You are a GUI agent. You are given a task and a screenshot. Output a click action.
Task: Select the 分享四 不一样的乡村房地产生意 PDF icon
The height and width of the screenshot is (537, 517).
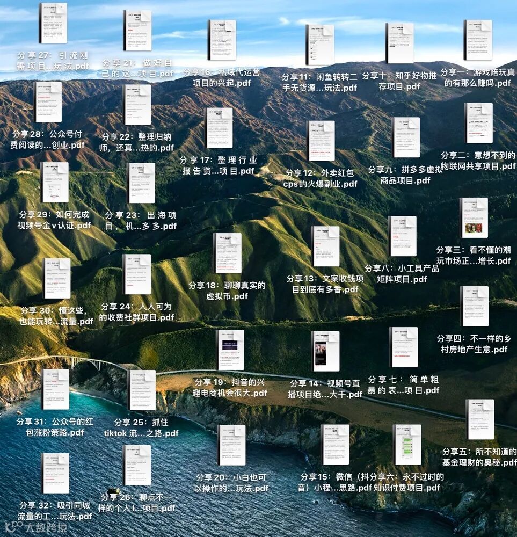475,307
